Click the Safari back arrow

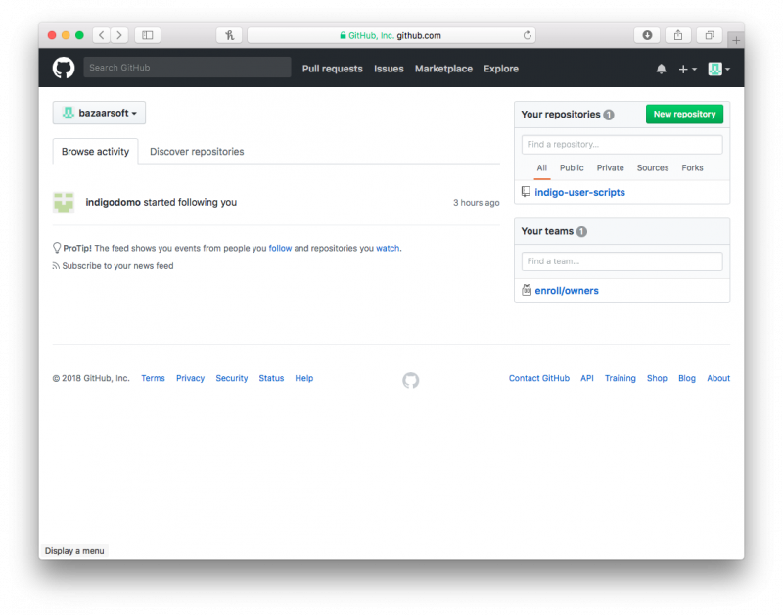(x=102, y=35)
